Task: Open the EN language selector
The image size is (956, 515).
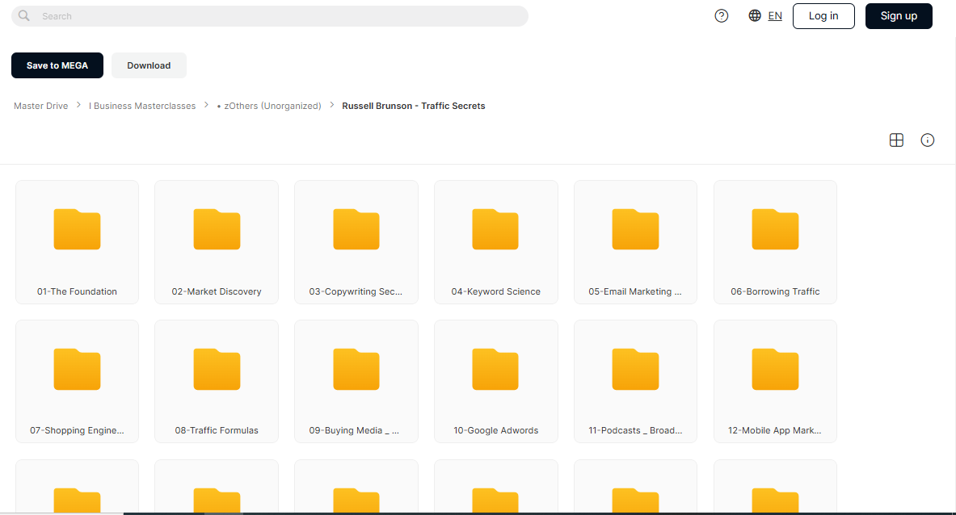Action: point(775,16)
